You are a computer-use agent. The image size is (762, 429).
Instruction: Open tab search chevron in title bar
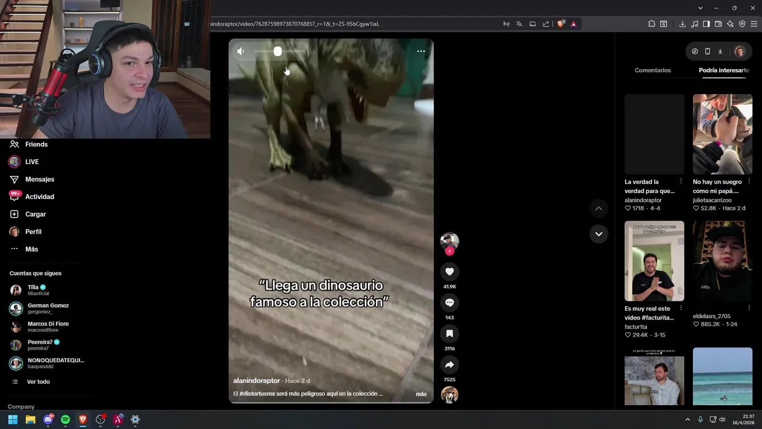pyautogui.click(x=701, y=8)
